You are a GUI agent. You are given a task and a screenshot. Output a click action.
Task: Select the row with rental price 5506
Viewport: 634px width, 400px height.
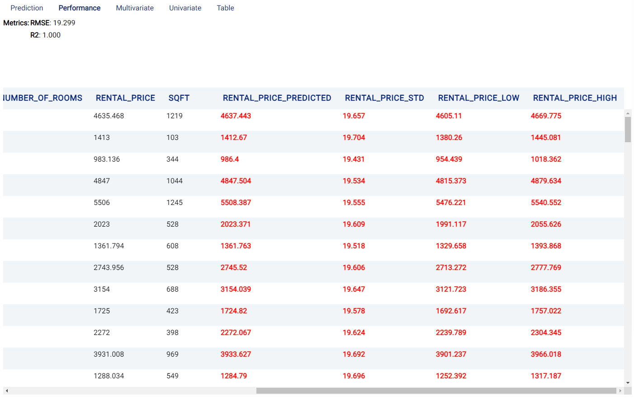(x=313, y=203)
